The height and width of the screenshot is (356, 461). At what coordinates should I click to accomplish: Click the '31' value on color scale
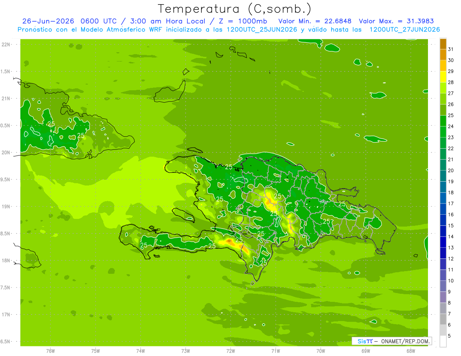coord(451,50)
